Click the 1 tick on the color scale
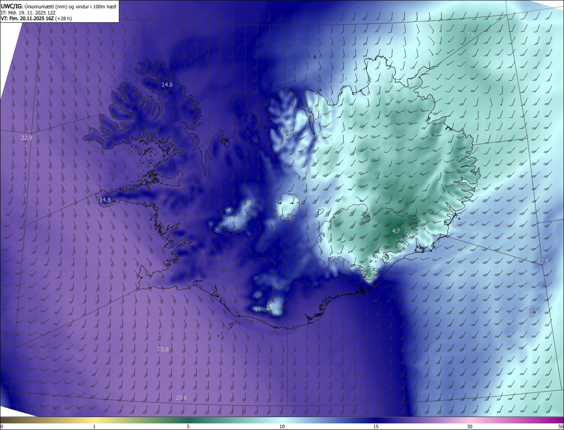Image resolution: width=564 pixels, height=430 pixels. pyautogui.click(x=94, y=426)
